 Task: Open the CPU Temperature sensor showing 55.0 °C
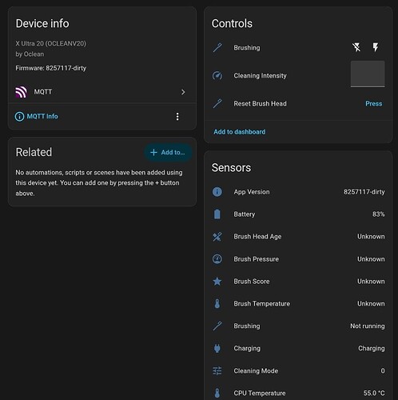click(298, 393)
